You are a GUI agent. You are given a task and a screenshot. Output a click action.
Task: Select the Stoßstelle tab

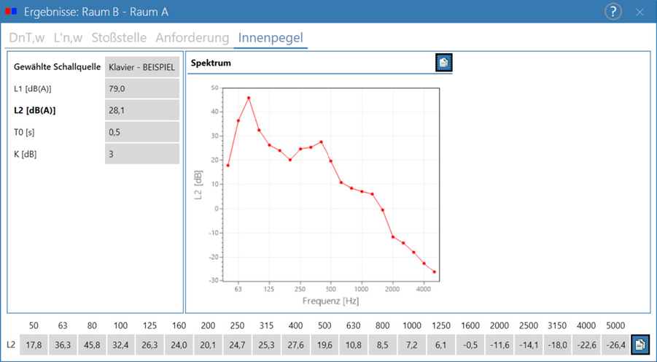tap(119, 37)
